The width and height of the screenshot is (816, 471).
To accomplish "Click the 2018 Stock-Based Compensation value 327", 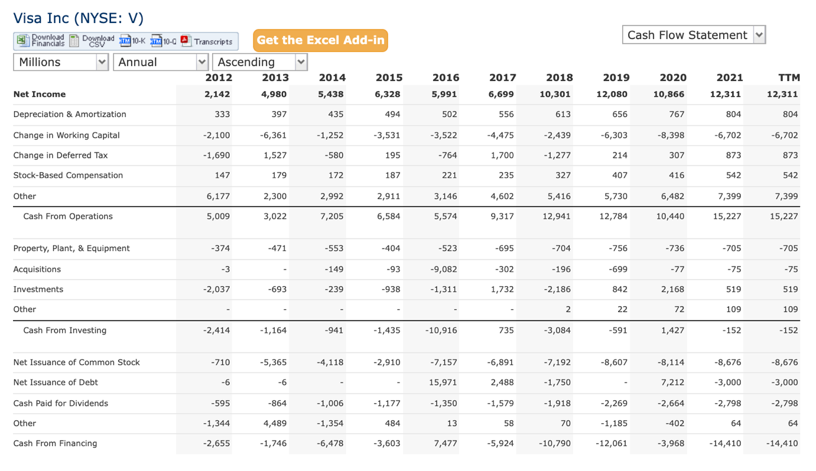I will [563, 176].
